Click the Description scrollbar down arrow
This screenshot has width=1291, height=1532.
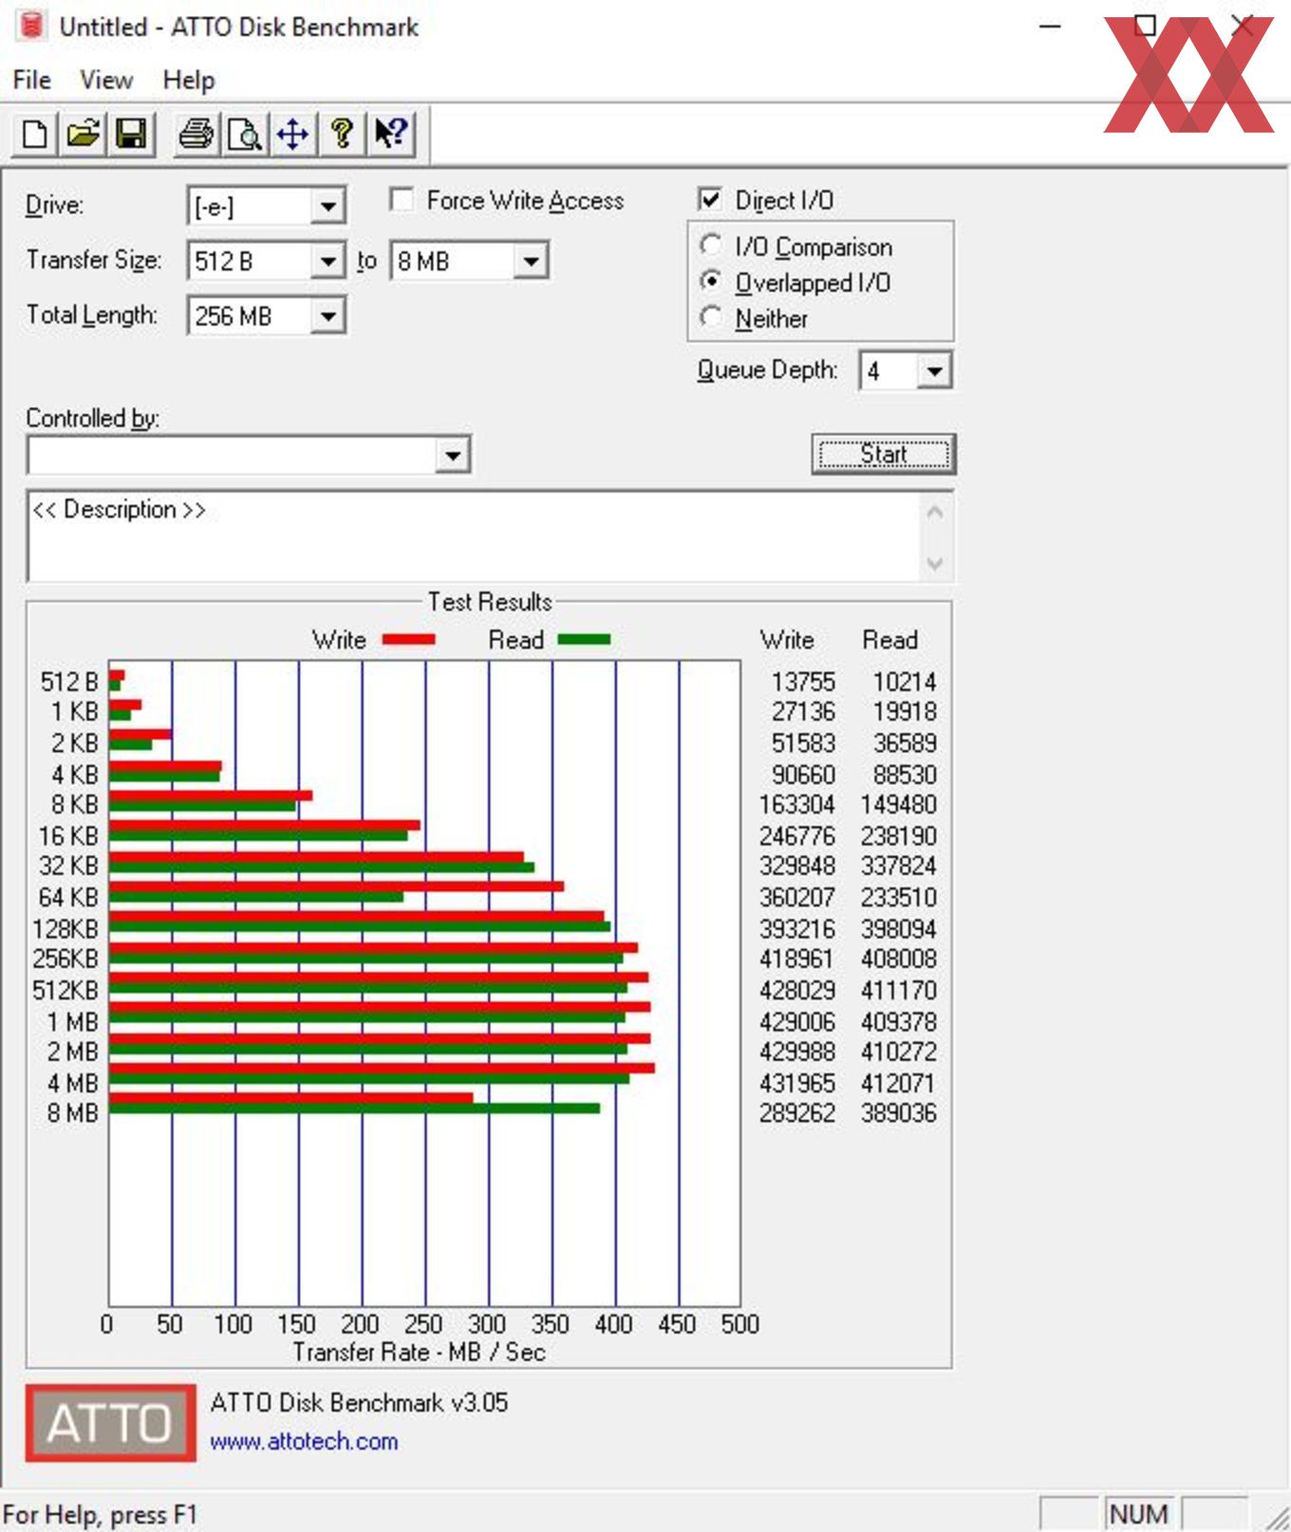click(935, 564)
